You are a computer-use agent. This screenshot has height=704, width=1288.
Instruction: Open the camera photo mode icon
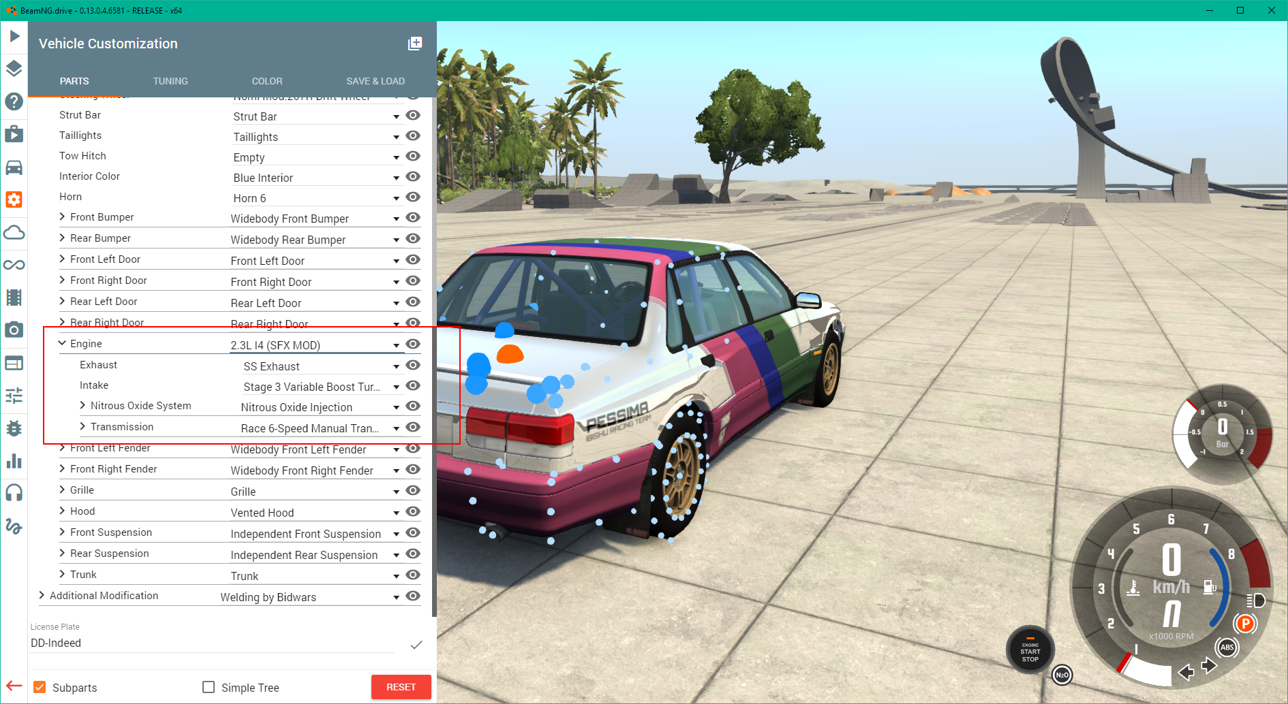click(14, 330)
